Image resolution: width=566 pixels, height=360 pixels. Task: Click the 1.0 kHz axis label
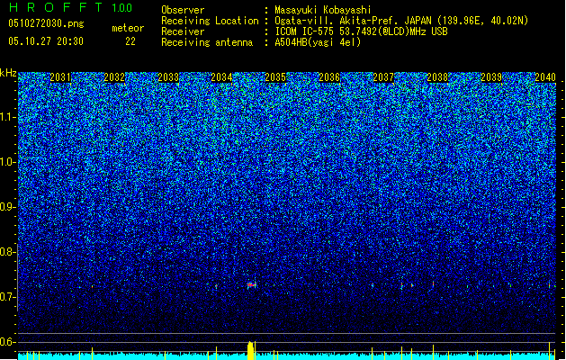click(x=7, y=162)
